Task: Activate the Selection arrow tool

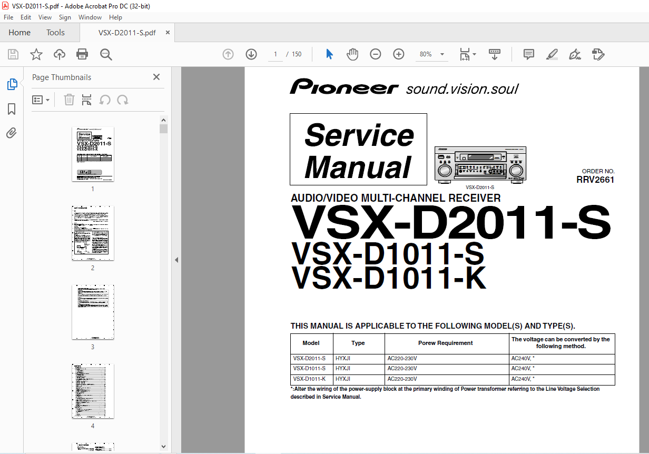Action: pyautogui.click(x=330, y=54)
